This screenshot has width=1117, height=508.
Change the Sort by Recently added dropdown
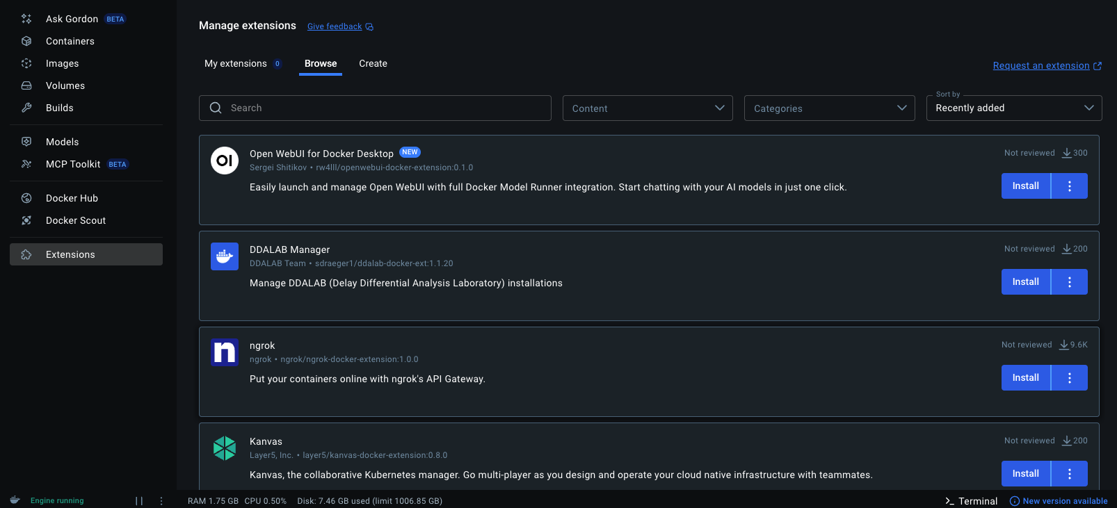tap(1013, 108)
